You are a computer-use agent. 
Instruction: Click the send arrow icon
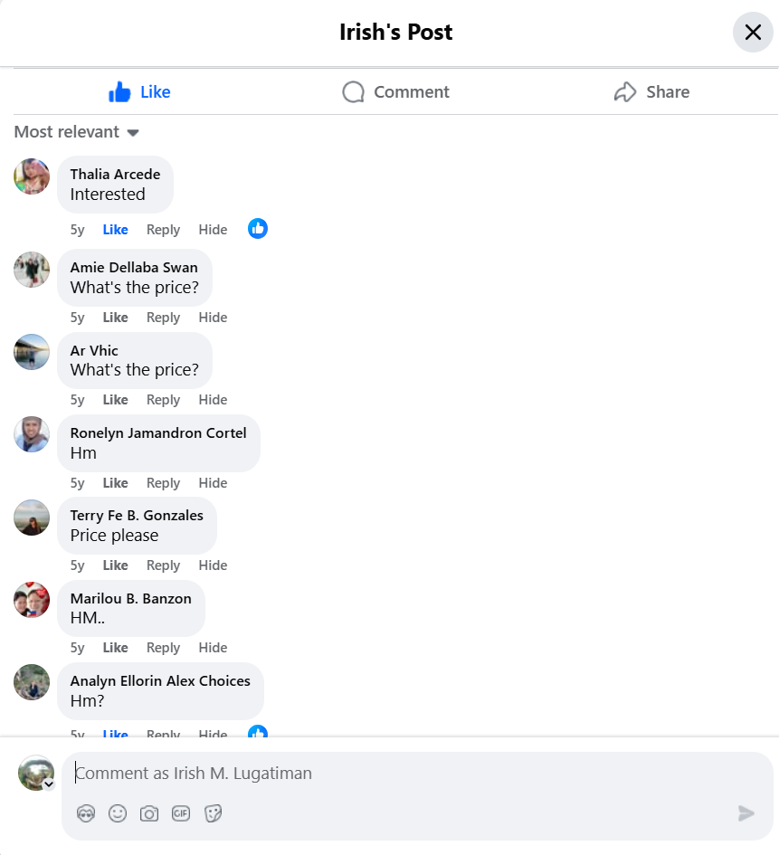pos(746,813)
